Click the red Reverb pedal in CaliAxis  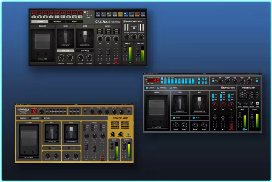coord(137,14)
